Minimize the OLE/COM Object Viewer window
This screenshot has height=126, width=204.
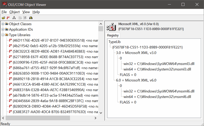169,4
